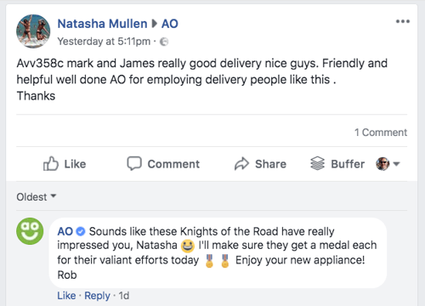Reply to the AO comment
Image resolution: width=425 pixels, height=306 pixels.
click(x=97, y=296)
